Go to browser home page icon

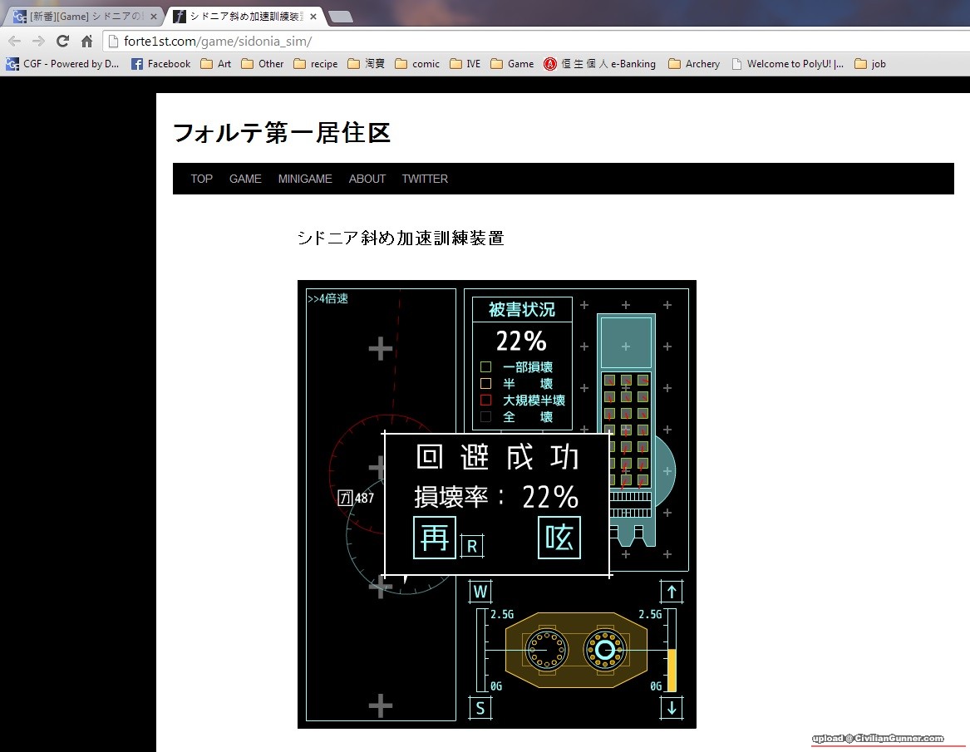(86, 41)
